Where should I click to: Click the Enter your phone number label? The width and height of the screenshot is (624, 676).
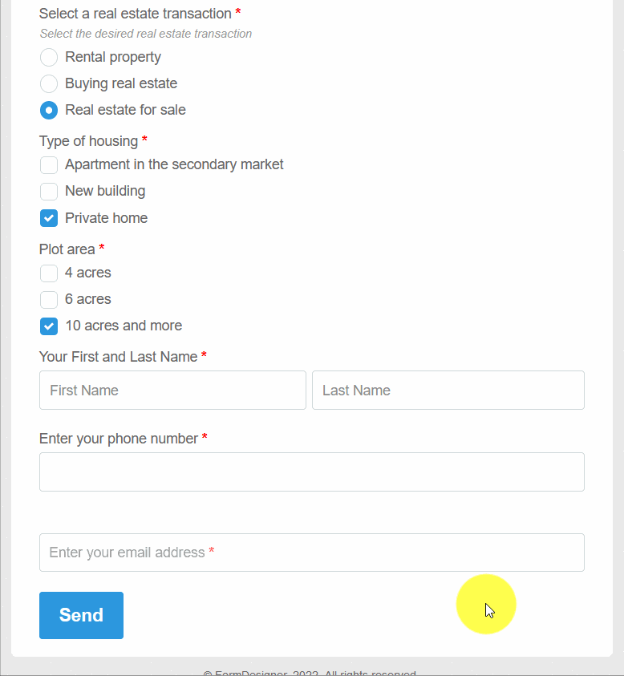pyautogui.click(x=118, y=439)
